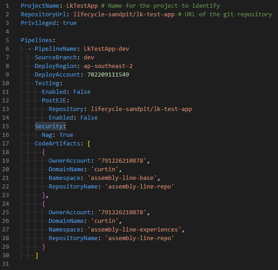Click the Pipelines key on line 5
The image size is (278, 270).
36,40
